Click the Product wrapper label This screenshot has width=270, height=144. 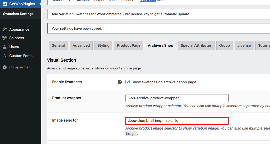(67, 98)
